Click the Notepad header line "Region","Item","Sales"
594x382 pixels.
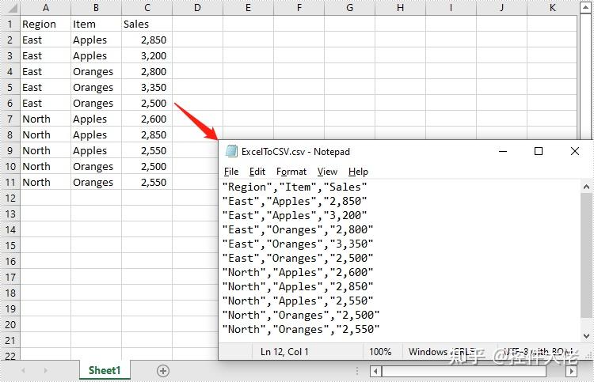tap(295, 187)
